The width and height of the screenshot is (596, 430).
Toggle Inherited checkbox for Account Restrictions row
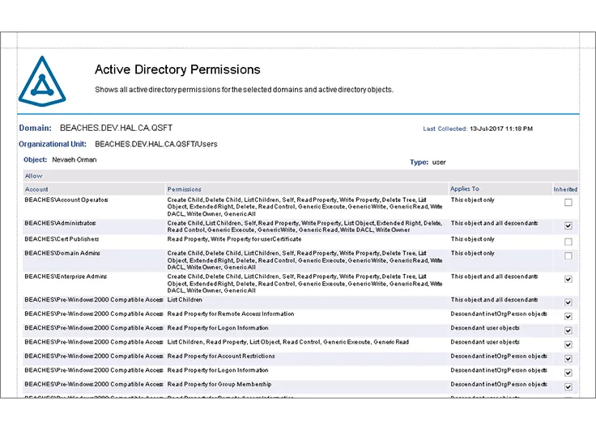568,359
